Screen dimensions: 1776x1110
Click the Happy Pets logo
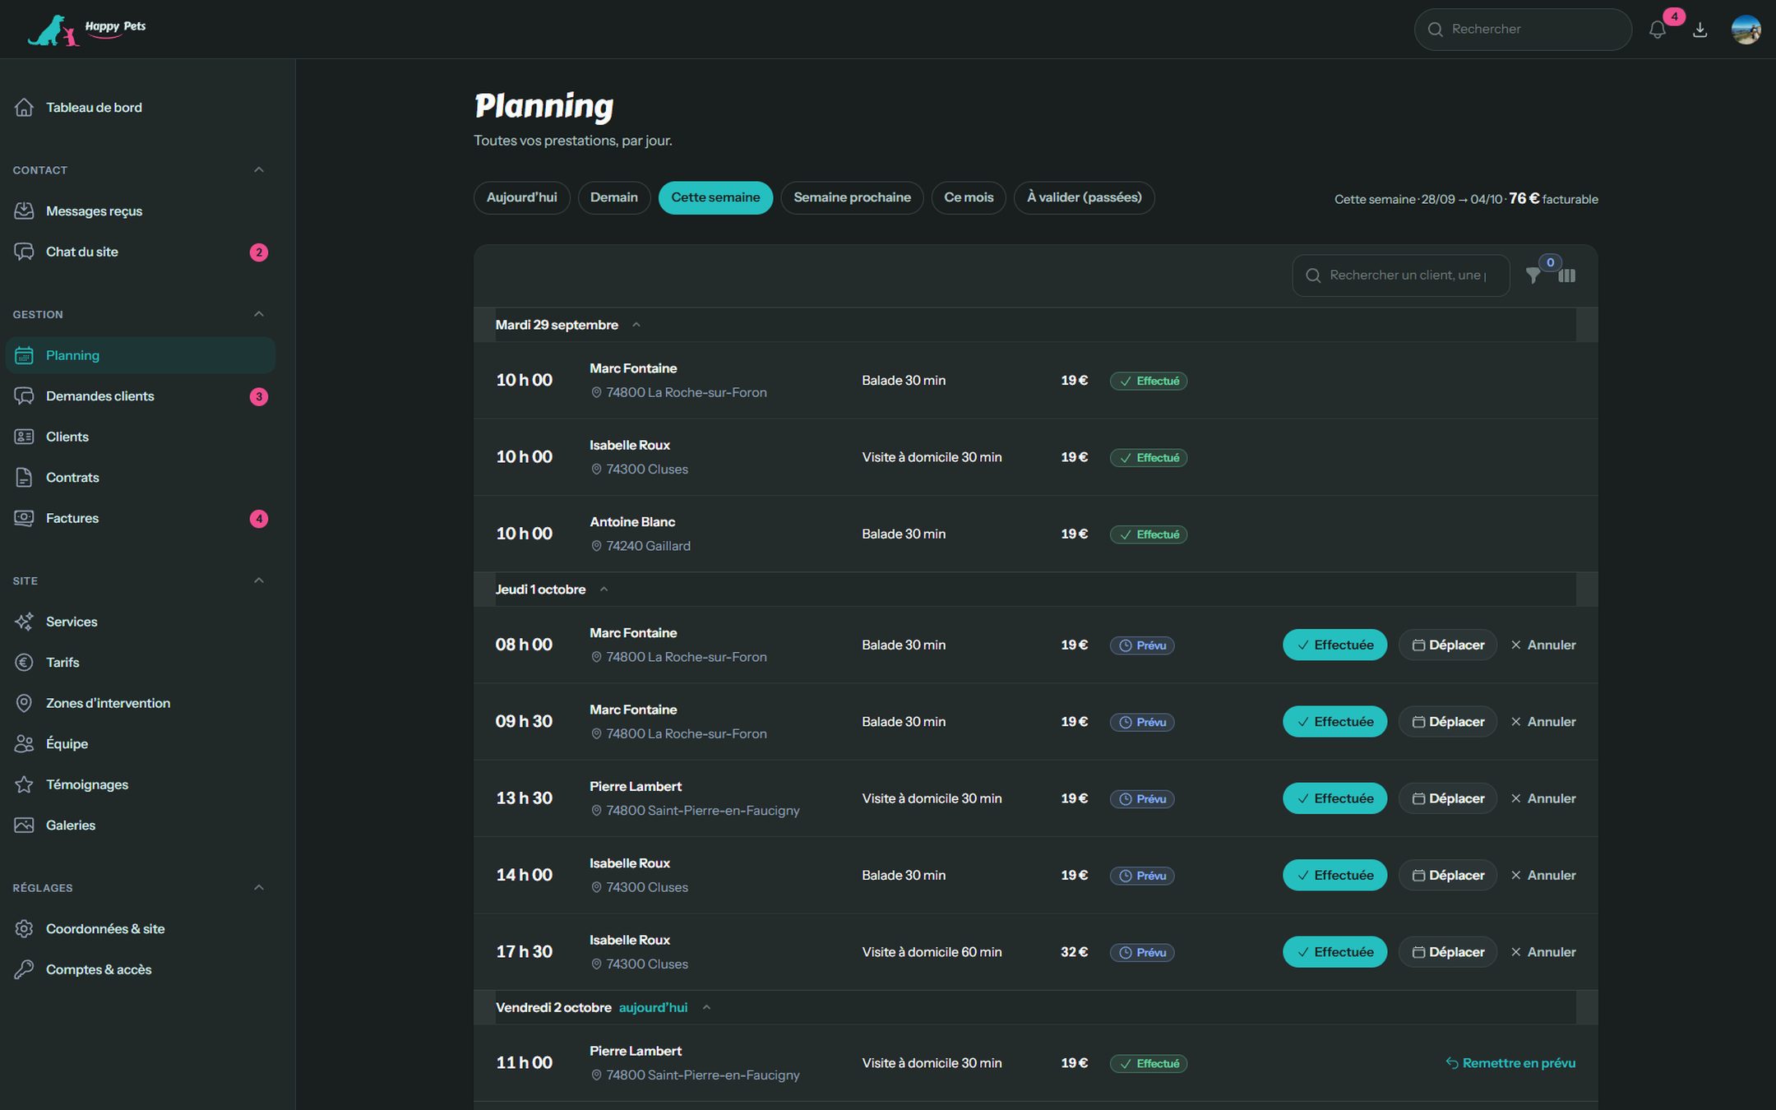86,30
